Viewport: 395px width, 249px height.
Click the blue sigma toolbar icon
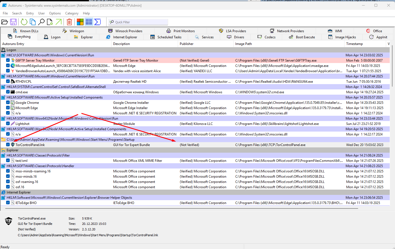click(97, 22)
